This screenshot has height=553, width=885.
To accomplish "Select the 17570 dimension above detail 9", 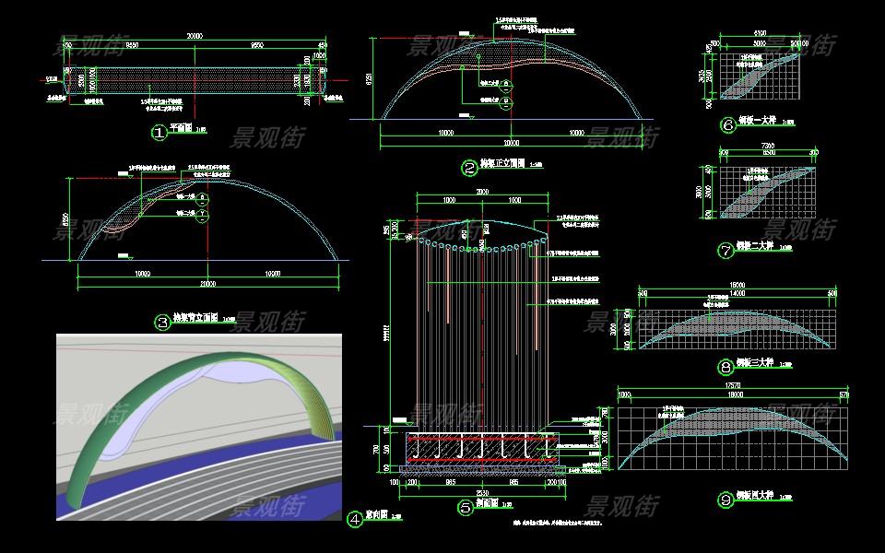I will tap(734, 386).
